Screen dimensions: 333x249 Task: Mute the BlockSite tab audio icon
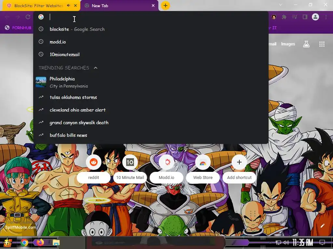[68, 6]
